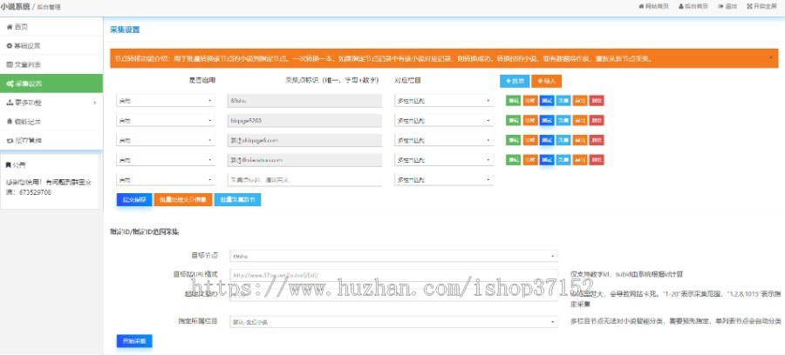785x355 pixels.
Task: Open 首页 home in the sidebar
Action: click(x=51, y=26)
